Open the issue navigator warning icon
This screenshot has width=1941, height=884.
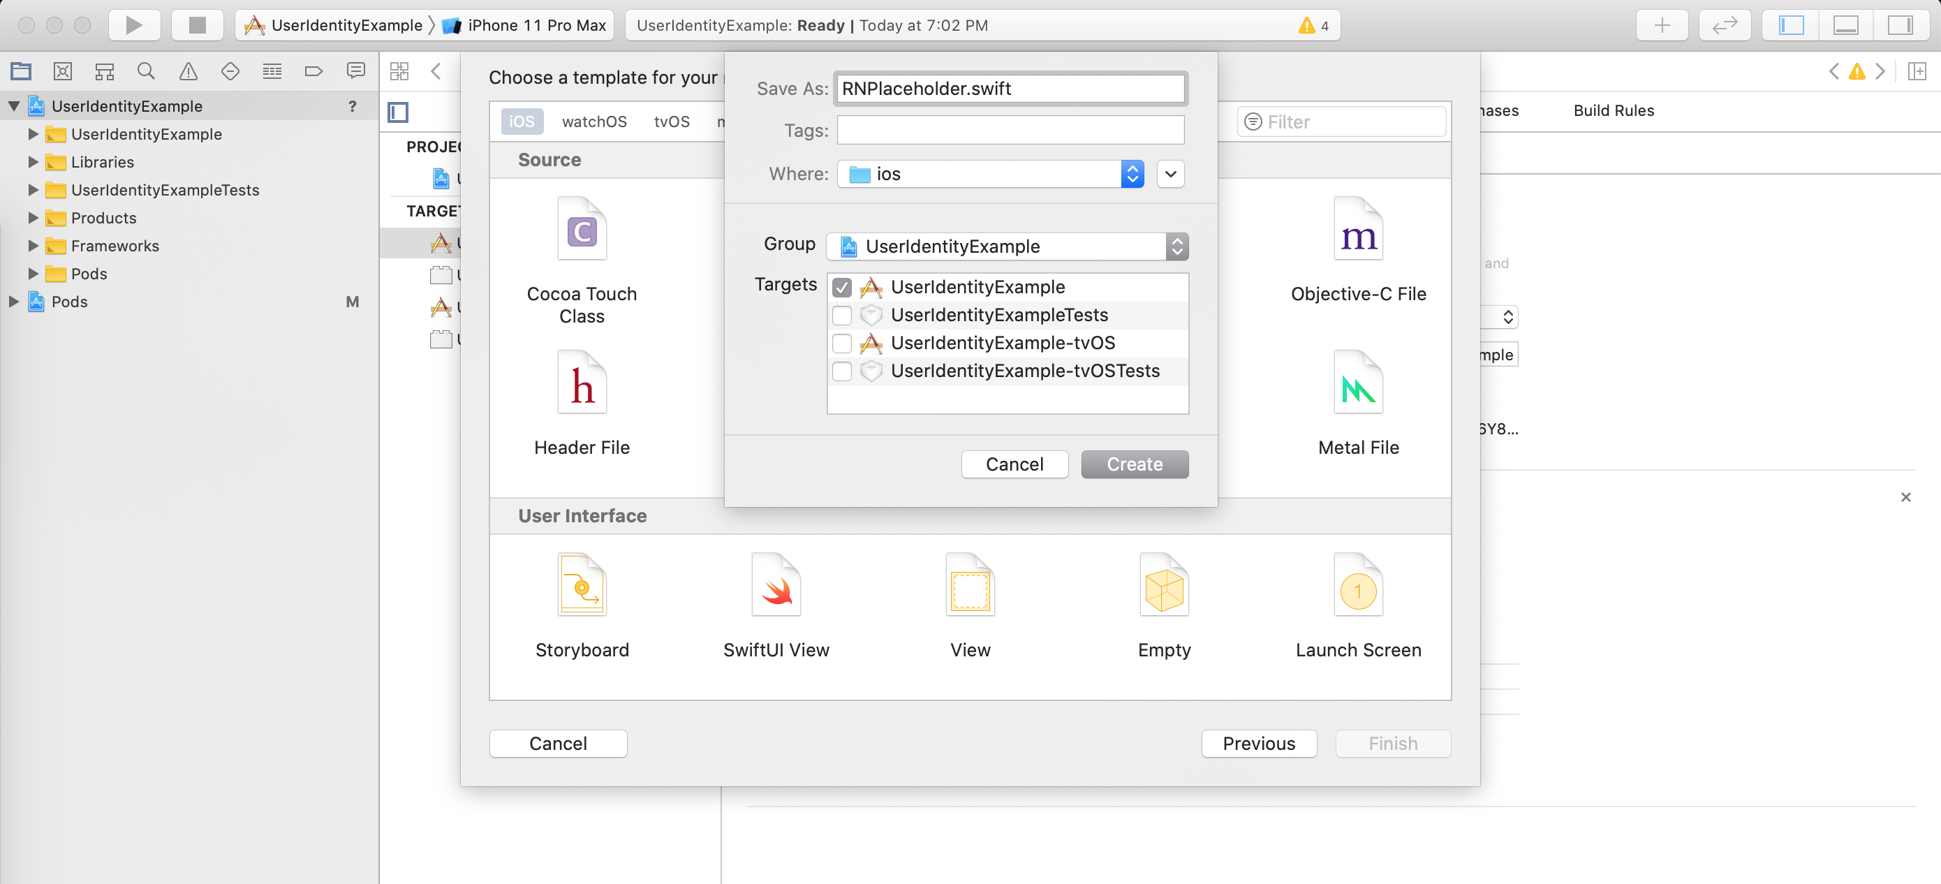click(188, 71)
